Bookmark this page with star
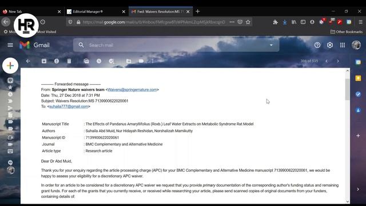The image size is (366, 206). point(248,22)
